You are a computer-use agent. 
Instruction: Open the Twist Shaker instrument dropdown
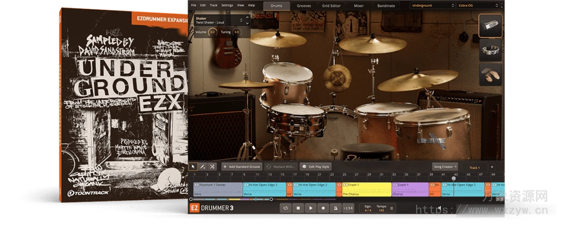[x=222, y=20]
